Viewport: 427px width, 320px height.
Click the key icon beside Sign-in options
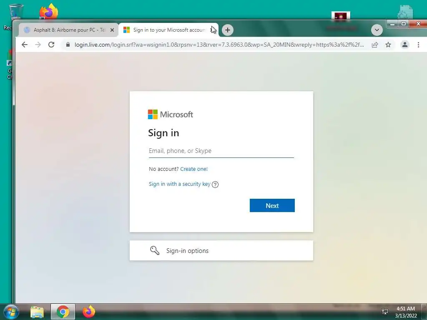click(155, 250)
